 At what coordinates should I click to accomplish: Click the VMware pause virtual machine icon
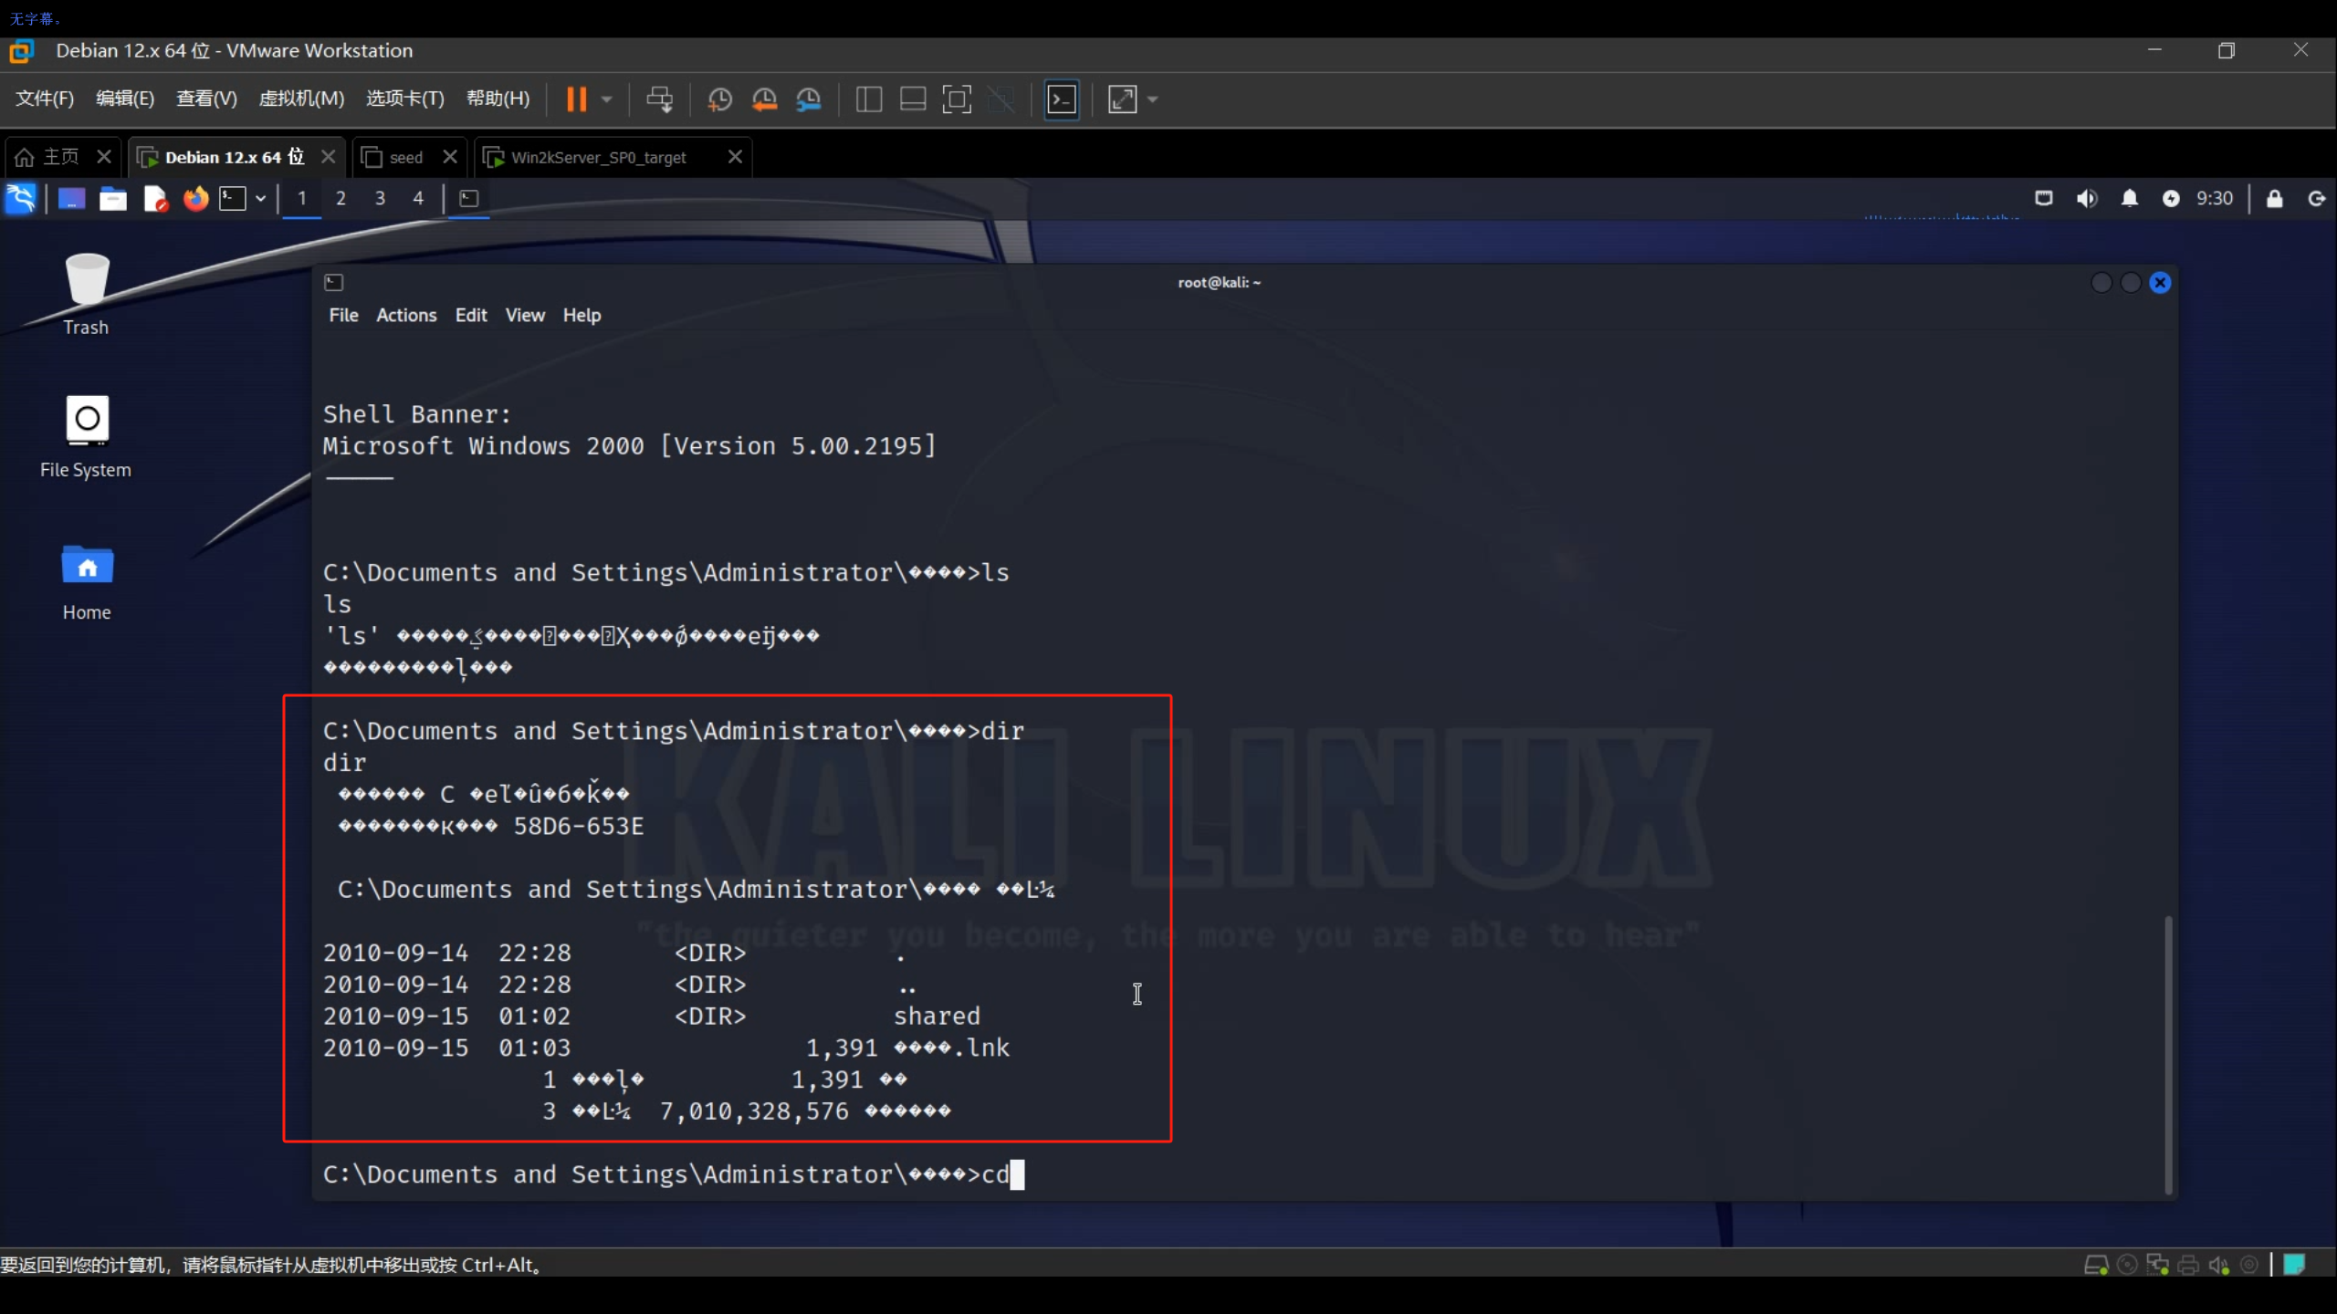click(576, 99)
